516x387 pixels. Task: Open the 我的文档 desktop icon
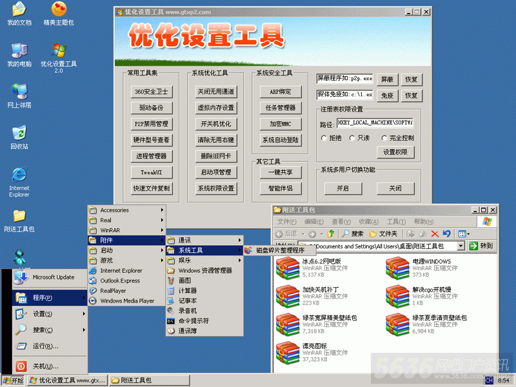click(19, 13)
